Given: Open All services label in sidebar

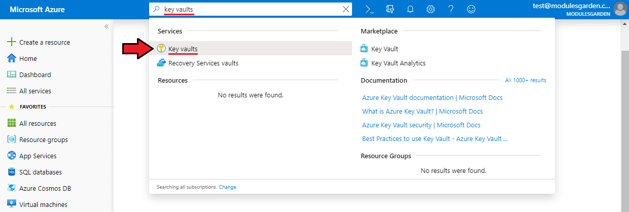Looking at the screenshot, I should (x=35, y=91).
